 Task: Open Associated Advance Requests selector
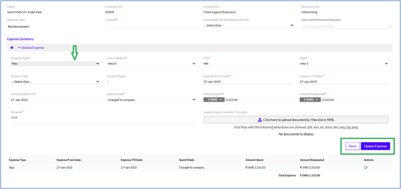[x=347, y=26]
